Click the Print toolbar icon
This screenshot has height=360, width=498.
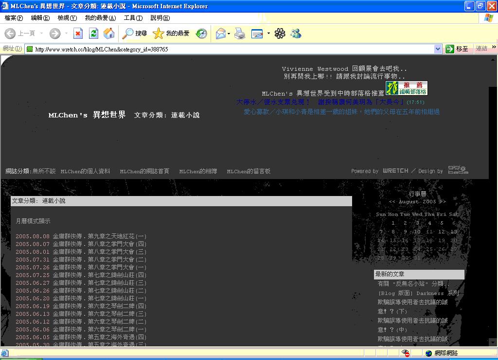[x=240, y=33]
